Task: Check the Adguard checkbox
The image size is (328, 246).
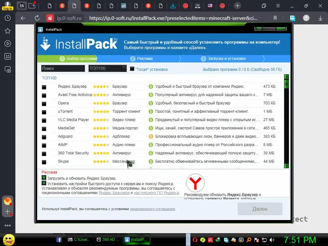Action: tap(44, 137)
